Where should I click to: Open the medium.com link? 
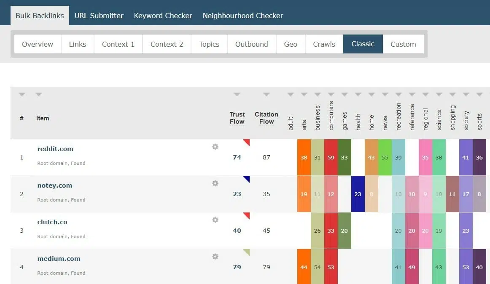coord(59,258)
